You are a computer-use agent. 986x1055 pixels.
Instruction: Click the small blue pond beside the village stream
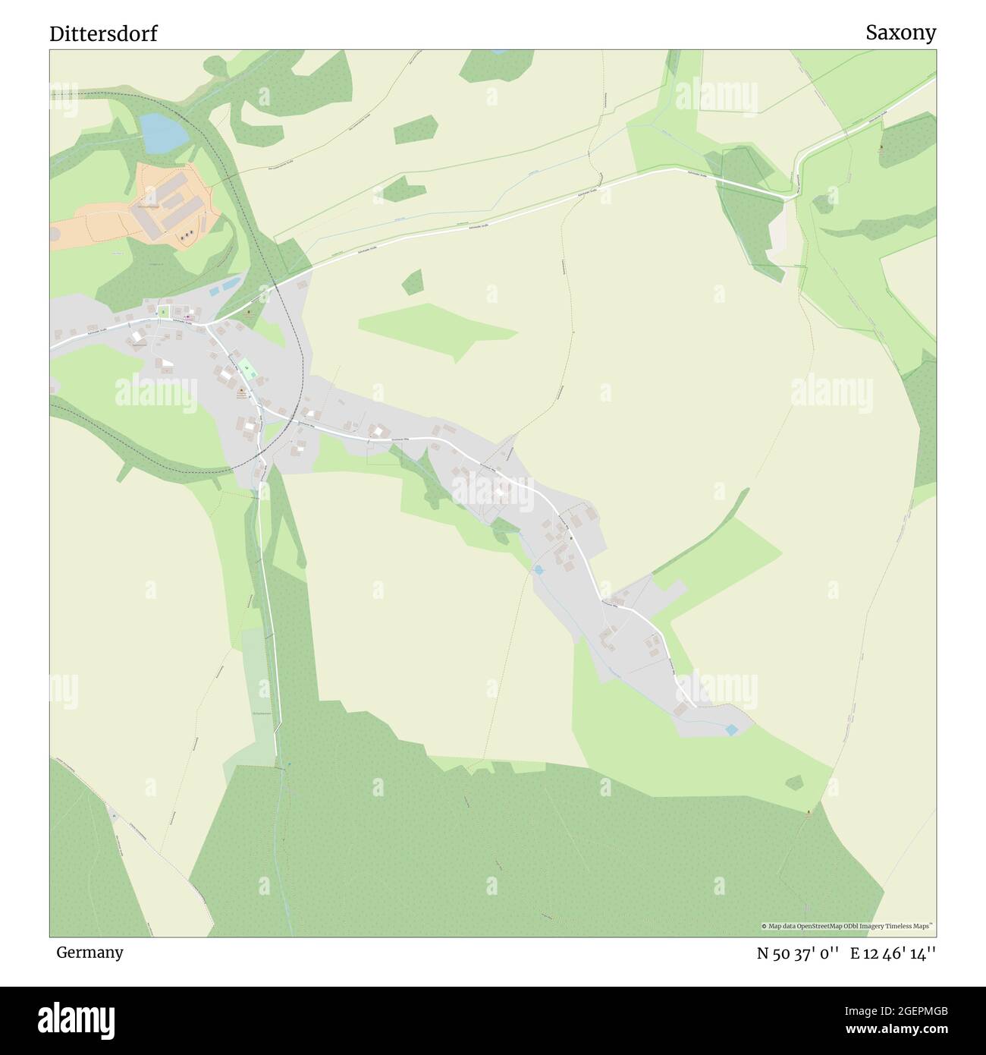[539, 569]
